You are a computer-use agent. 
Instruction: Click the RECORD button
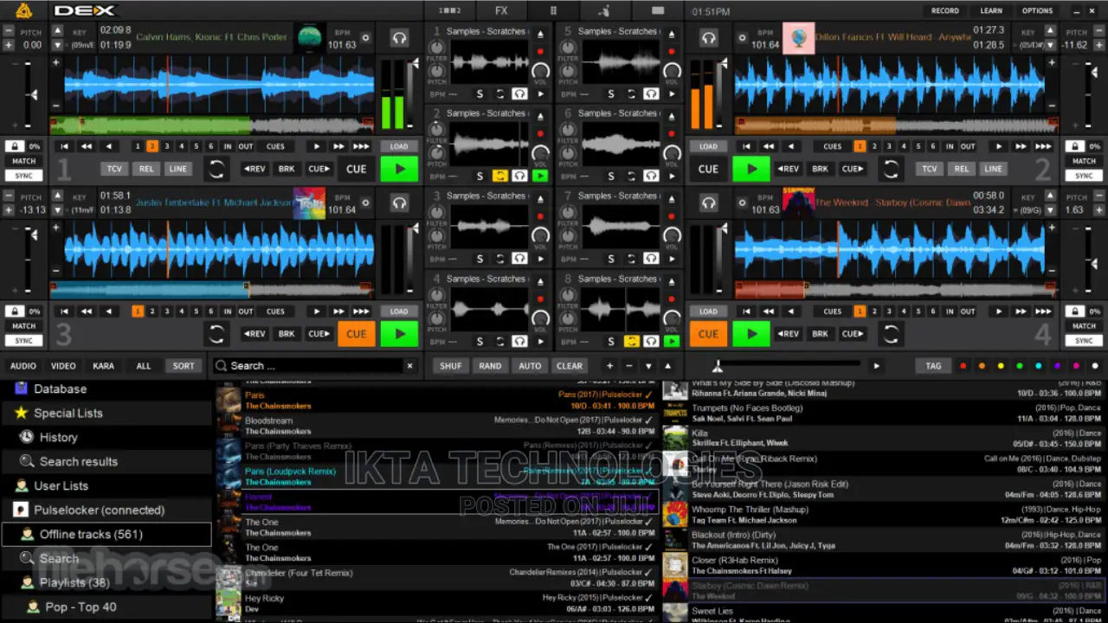click(x=945, y=10)
